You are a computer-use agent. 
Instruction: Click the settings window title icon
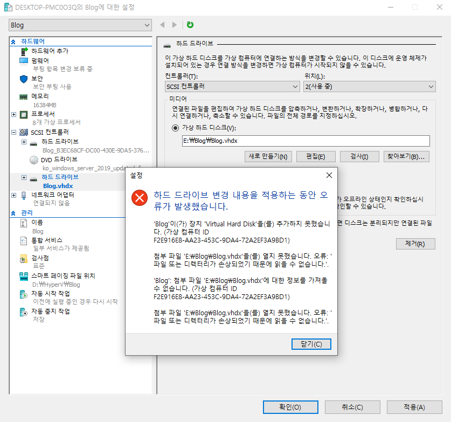click(x=8, y=7)
